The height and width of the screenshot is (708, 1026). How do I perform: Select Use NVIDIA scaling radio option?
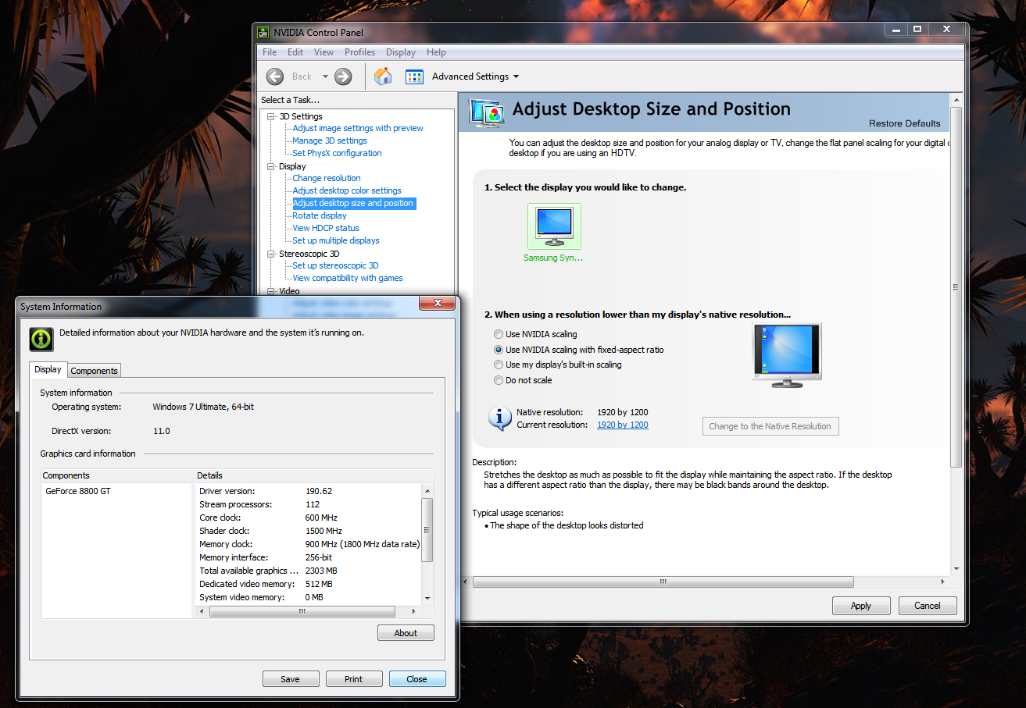[499, 334]
